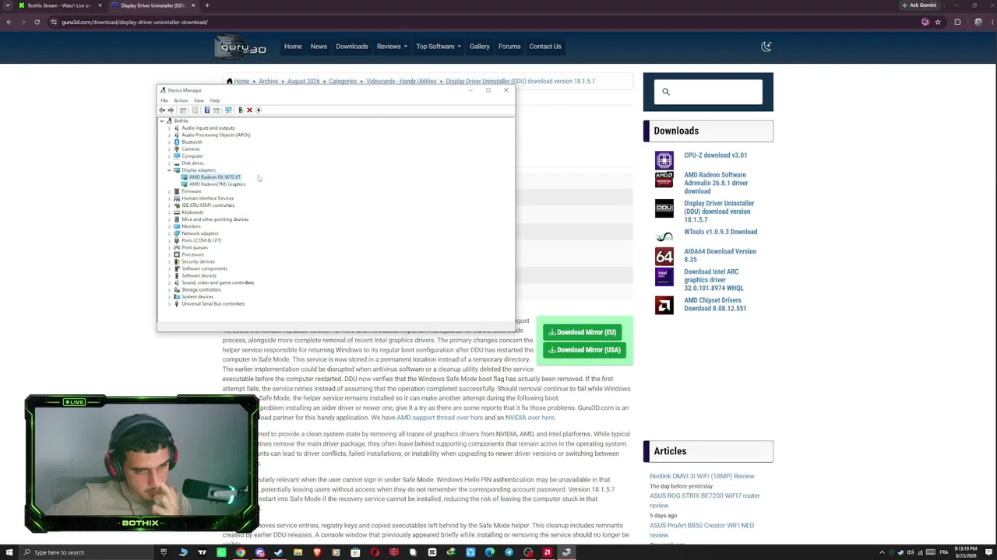Open the Reolink OMVI 3i WiFi Review article
The width and height of the screenshot is (997, 560).
[702, 476]
